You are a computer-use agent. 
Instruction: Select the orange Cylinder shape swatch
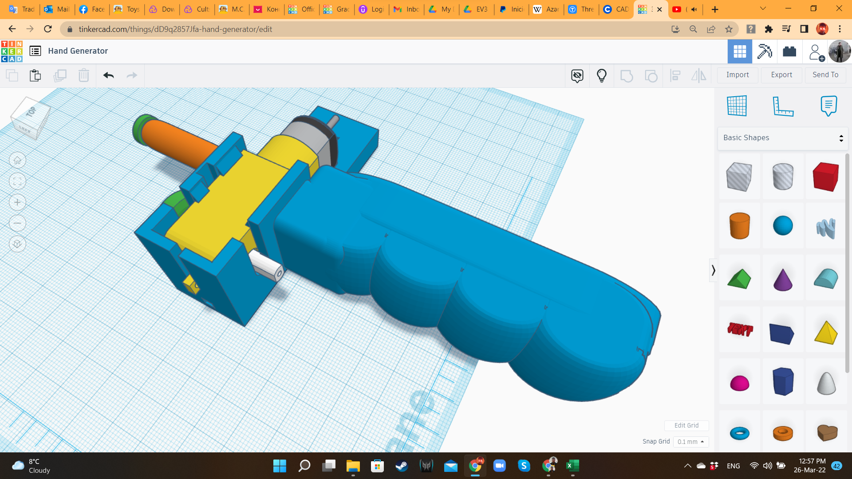[x=739, y=225]
